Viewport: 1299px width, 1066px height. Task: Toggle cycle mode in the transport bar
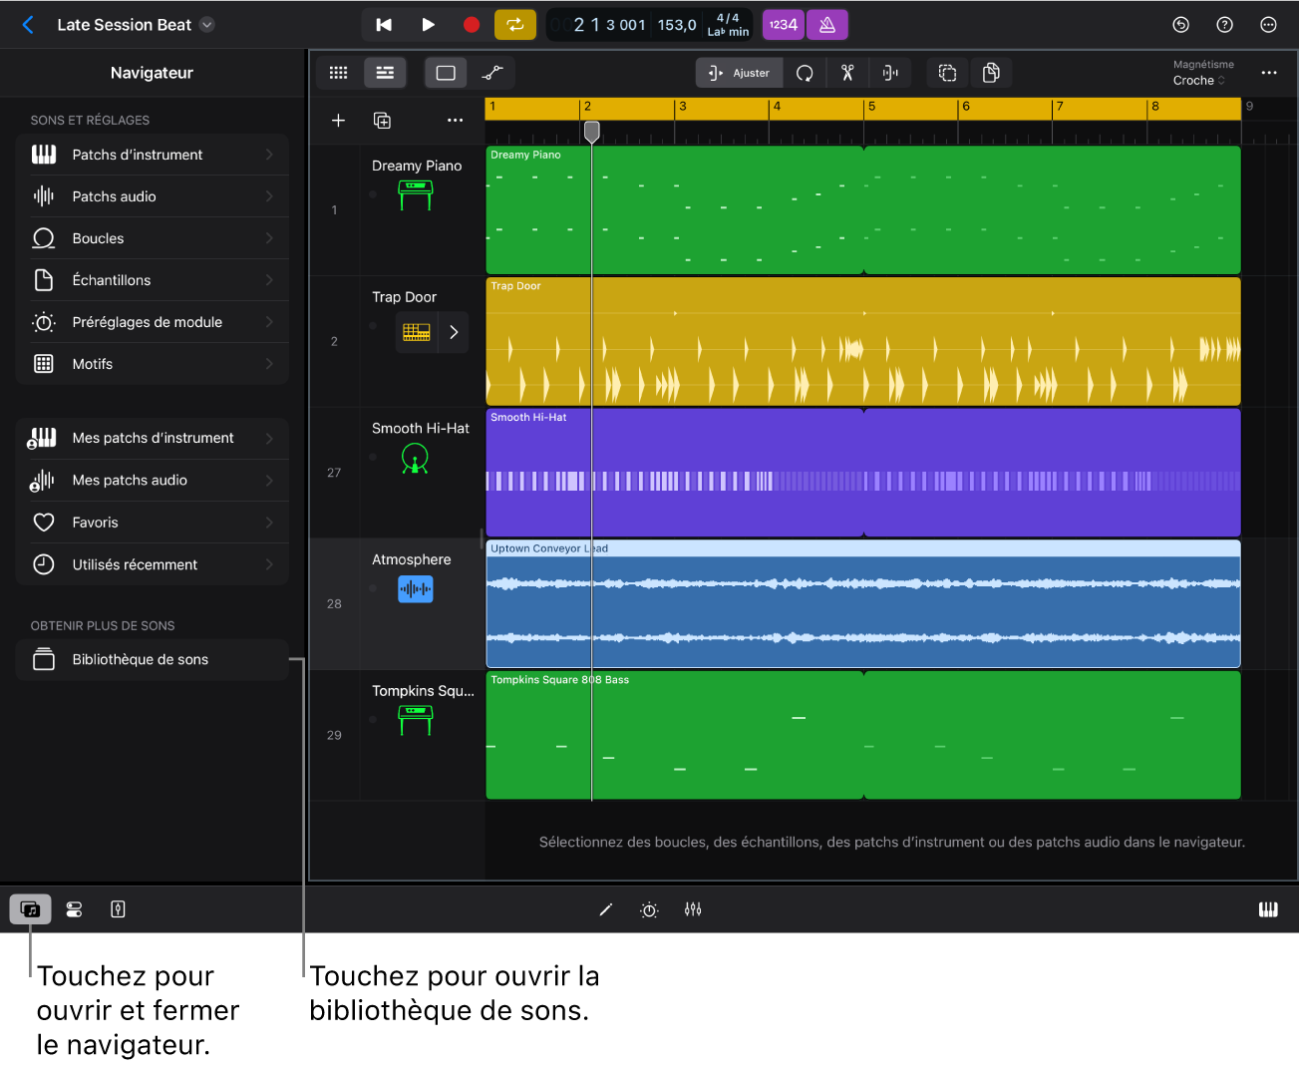514,24
